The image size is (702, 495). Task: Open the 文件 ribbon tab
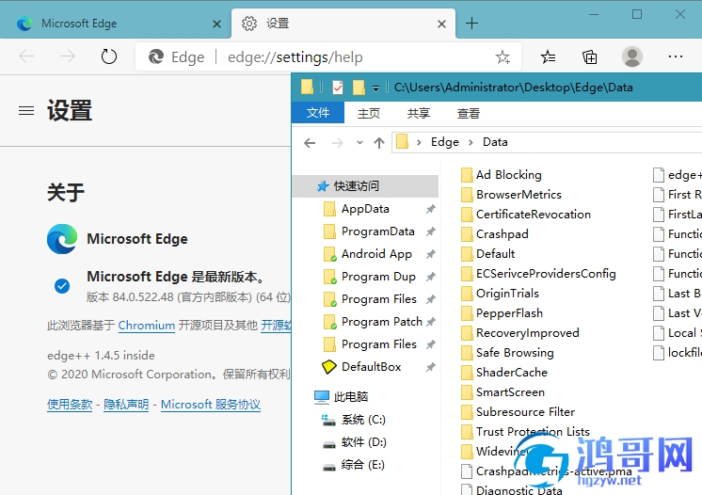point(318,113)
